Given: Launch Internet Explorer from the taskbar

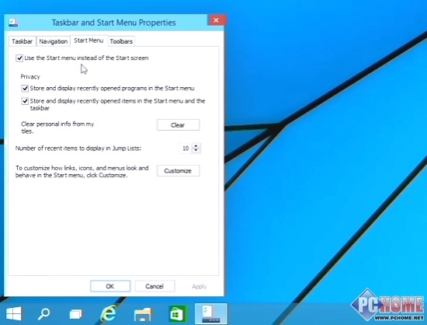Looking at the screenshot, I should click(x=109, y=313).
